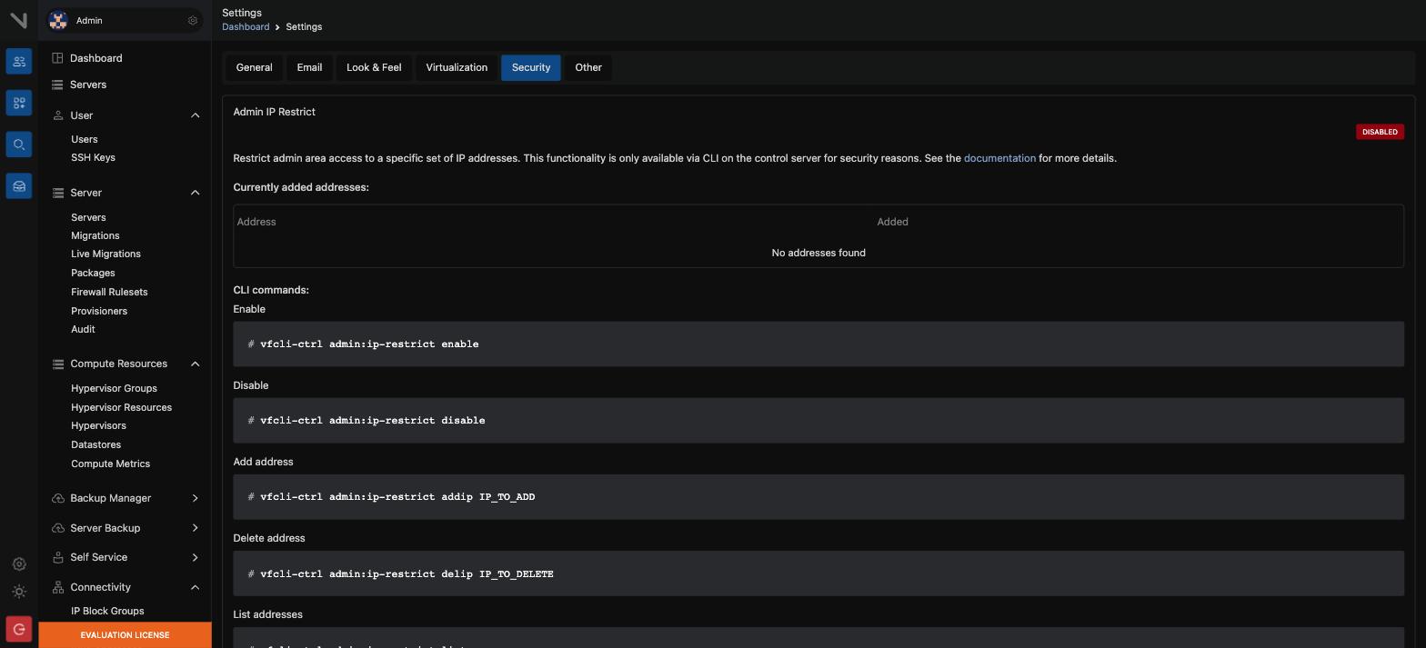Screen dimensions: 1426x648
Task: Open SSH Keys in sidebar
Action: [93, 157]
